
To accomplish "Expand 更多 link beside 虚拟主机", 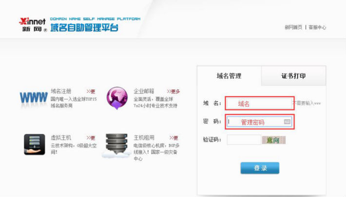I will coord(91,138).
